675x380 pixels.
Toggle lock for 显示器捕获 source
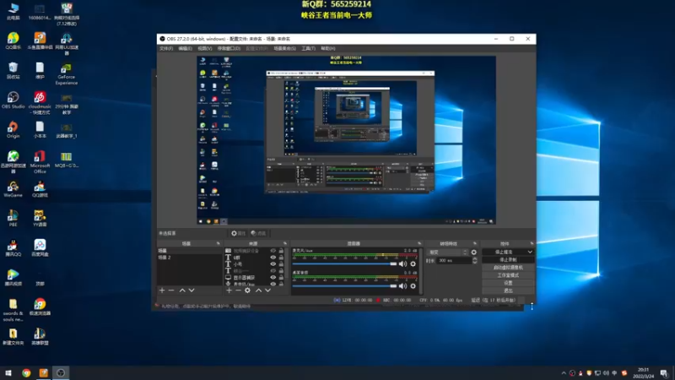(x=281, y=278)
